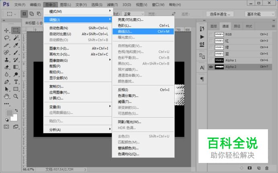This screenshot has height=173, width=278.
Task: Select the Crop tool
Action: [x=6, y=45]
